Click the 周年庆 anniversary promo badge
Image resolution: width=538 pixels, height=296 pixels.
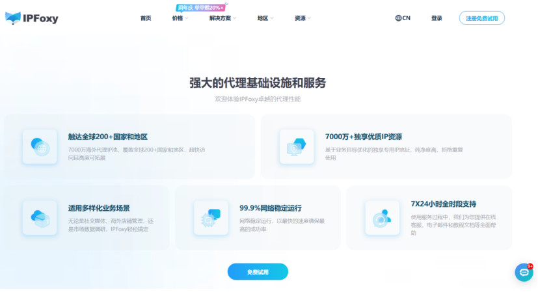coord(200,8)
